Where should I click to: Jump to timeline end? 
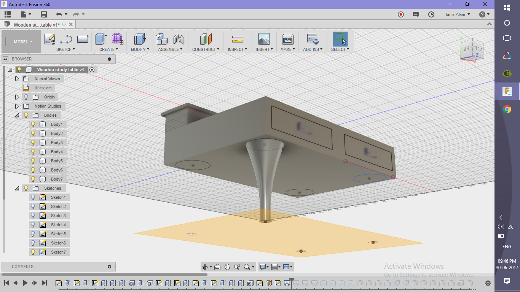point(44,283)
